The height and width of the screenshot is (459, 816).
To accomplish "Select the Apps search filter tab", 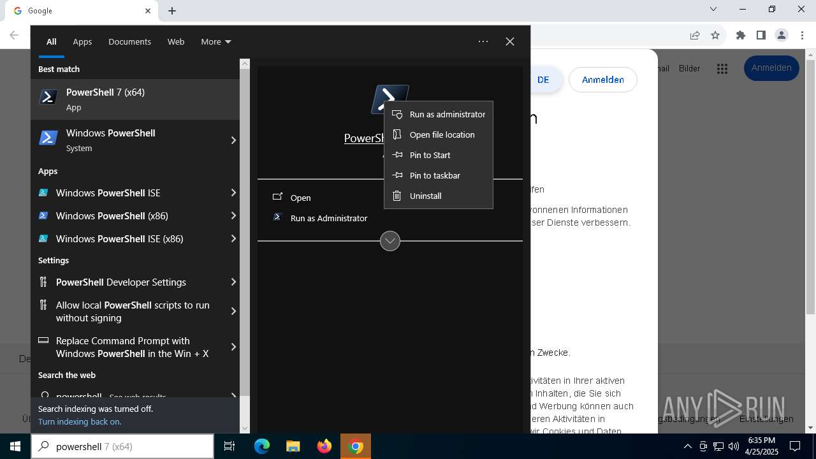I will tap(82, 41).
